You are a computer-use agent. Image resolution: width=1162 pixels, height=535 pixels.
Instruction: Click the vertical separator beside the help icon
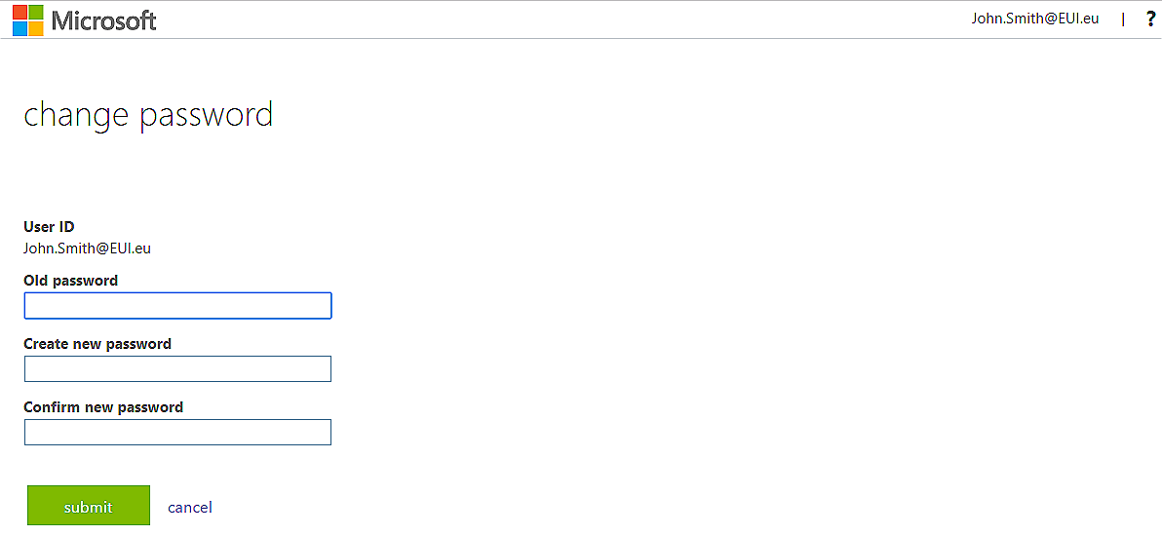click(1123, 19)
